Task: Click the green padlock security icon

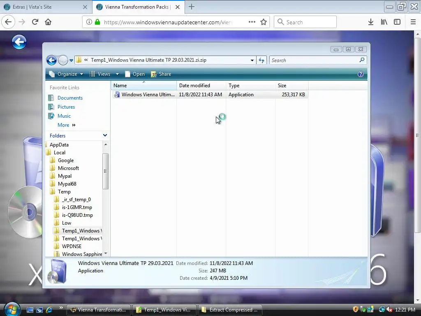Action: 97,22
